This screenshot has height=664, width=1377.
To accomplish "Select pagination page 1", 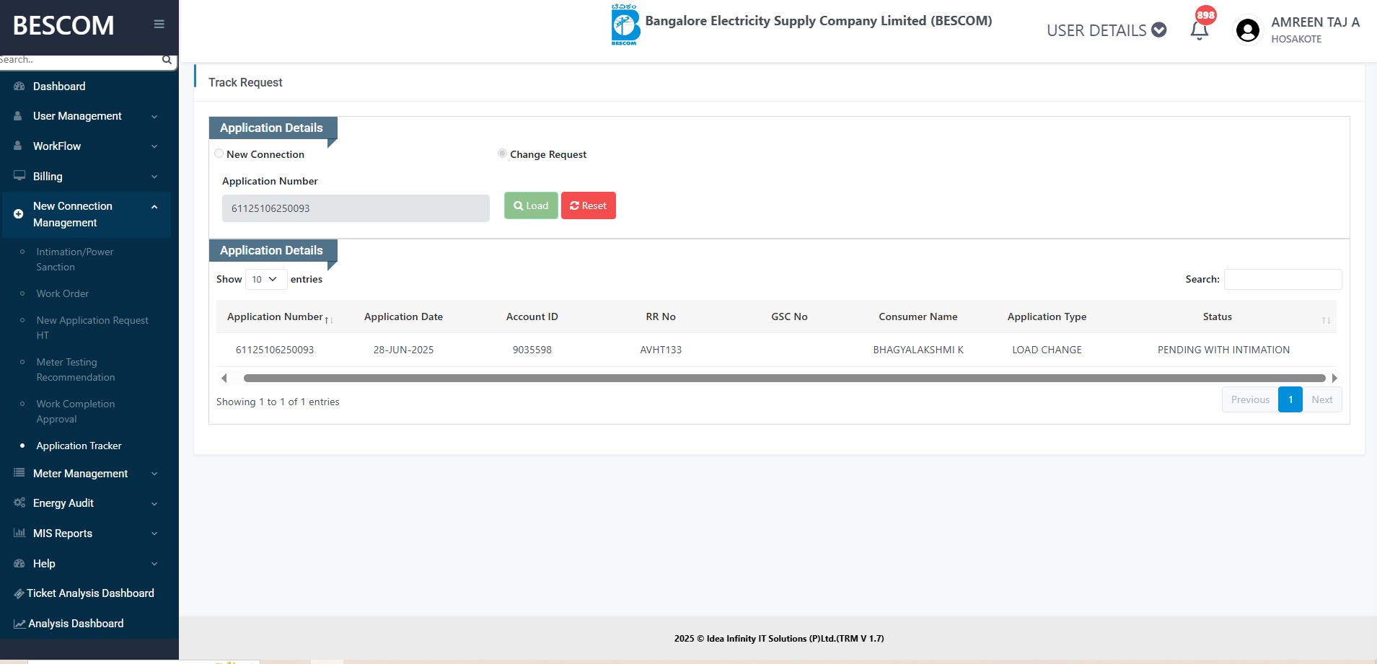I will click(1290, 399).
